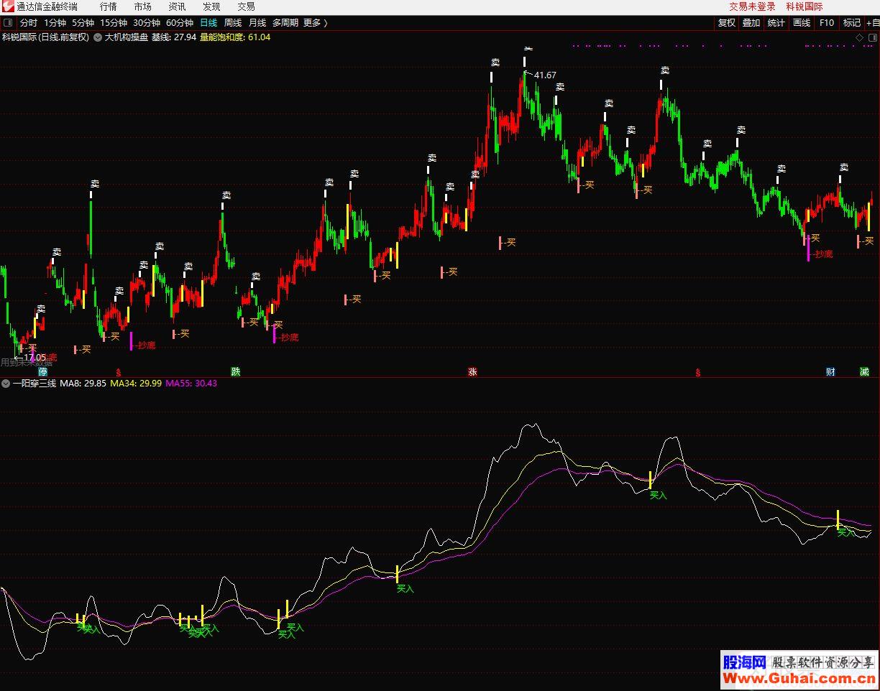
Task: Click the 量能饱和度: 61.04 indicator value
Action: pos(235,37)
